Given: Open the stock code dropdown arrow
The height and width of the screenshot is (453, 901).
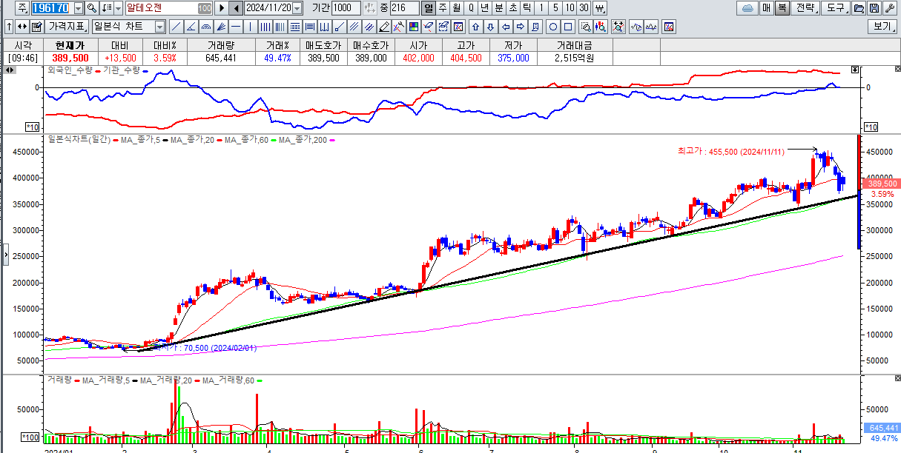Looking at the screenshot, I should tap(79, 8).
